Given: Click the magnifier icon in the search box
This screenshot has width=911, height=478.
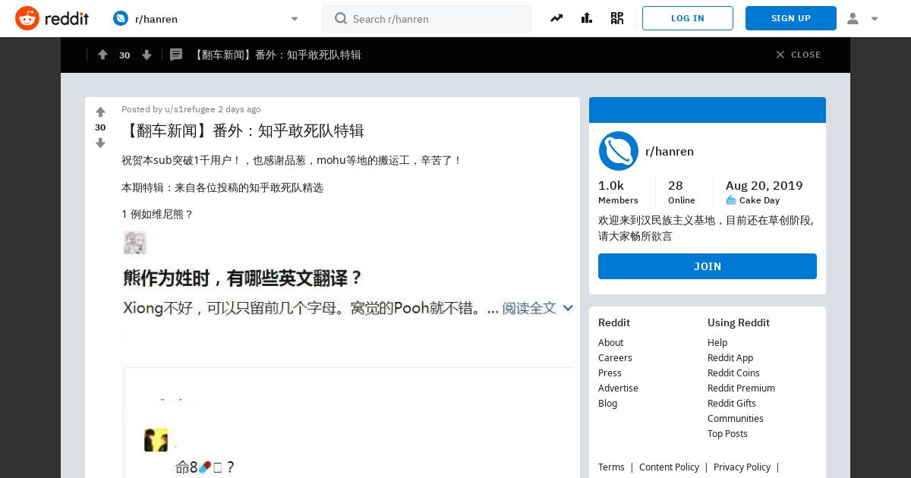Looking at the screenshot, I should 341,18.
